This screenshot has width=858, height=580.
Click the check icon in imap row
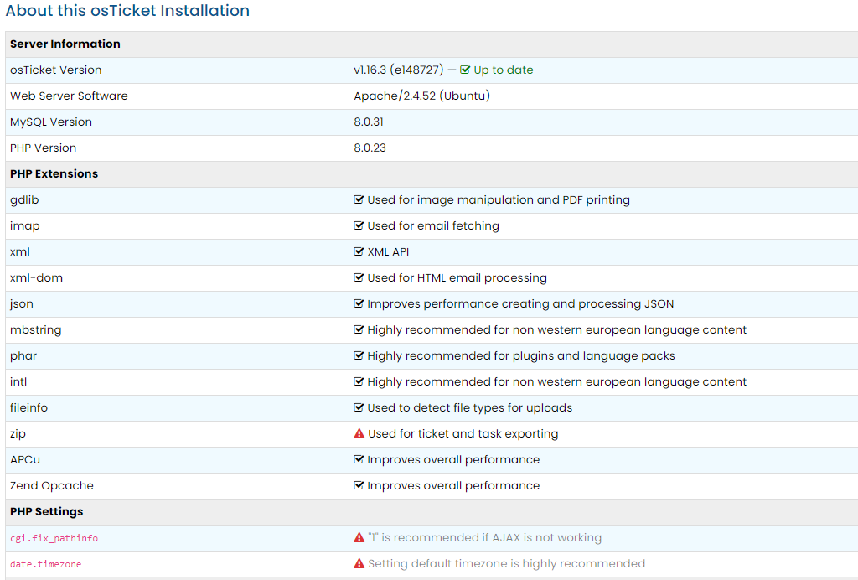click(x=359, y=226)
